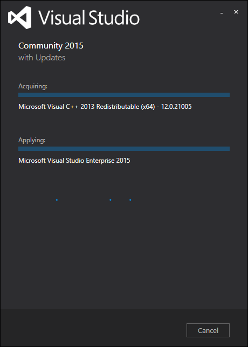Click the leftmost blue loading dot

coord(57,200)
